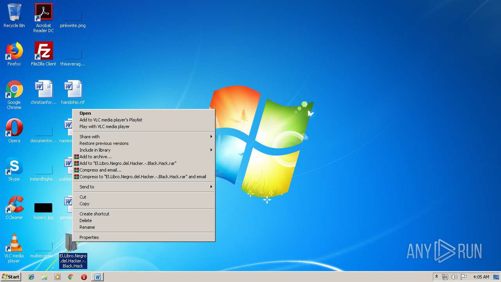The width and height of the screenshot is (501, 282).
Task: Launch VLC media player shortcut
Action: tap(14, 248)
